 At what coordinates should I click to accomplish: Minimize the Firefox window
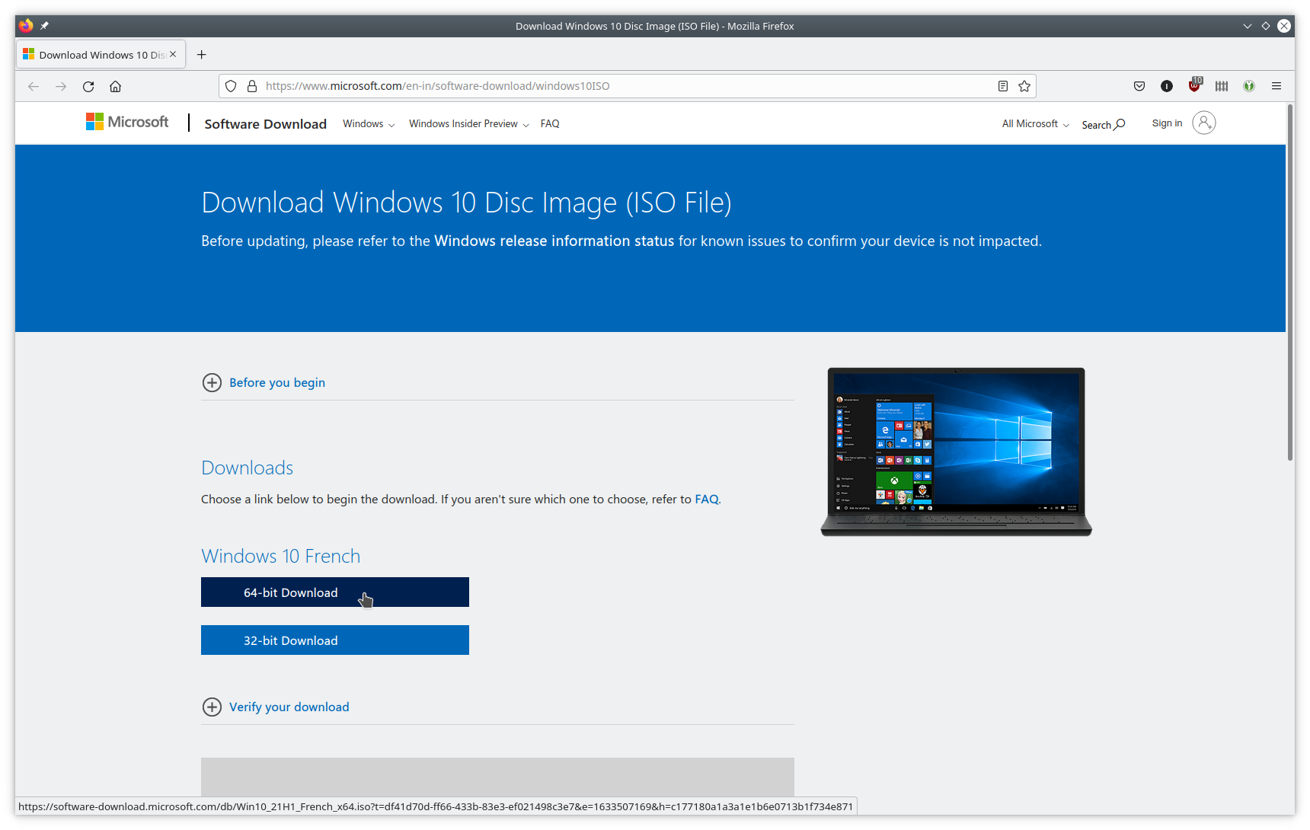(1248, 26)
